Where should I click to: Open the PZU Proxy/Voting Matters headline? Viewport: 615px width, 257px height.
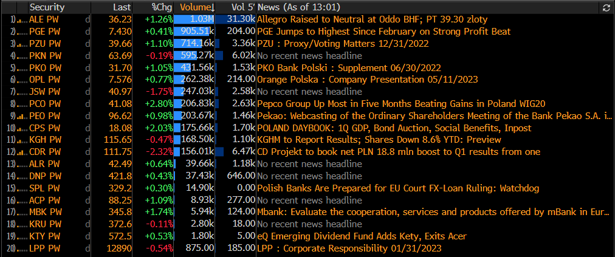(343, 44)
